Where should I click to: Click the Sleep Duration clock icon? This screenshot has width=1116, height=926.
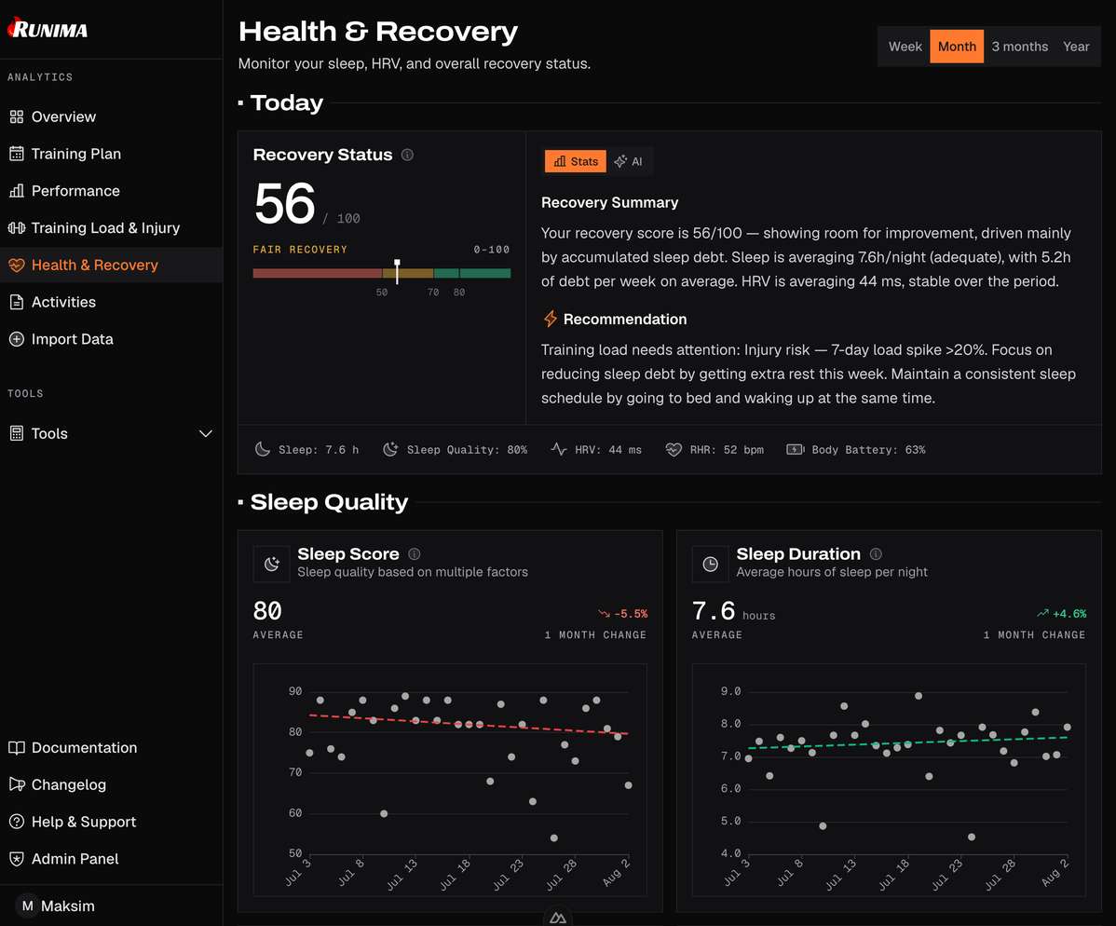[710, 564]
